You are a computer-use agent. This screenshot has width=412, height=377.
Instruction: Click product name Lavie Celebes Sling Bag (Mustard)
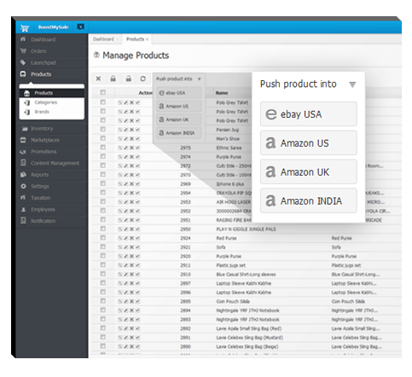coord(249,338)
